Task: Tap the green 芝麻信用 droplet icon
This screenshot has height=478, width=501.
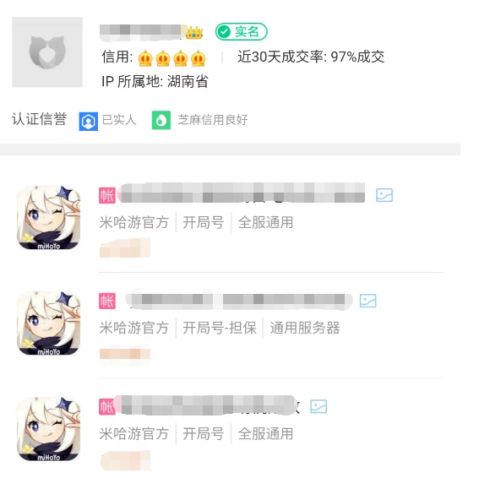Action: pos(161,121)
